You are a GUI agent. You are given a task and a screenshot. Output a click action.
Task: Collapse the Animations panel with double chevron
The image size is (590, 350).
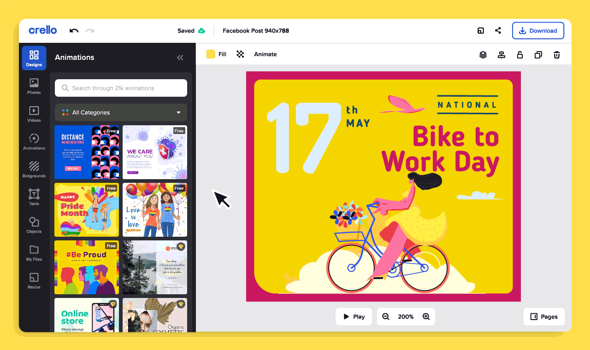[x=180, y=58]
